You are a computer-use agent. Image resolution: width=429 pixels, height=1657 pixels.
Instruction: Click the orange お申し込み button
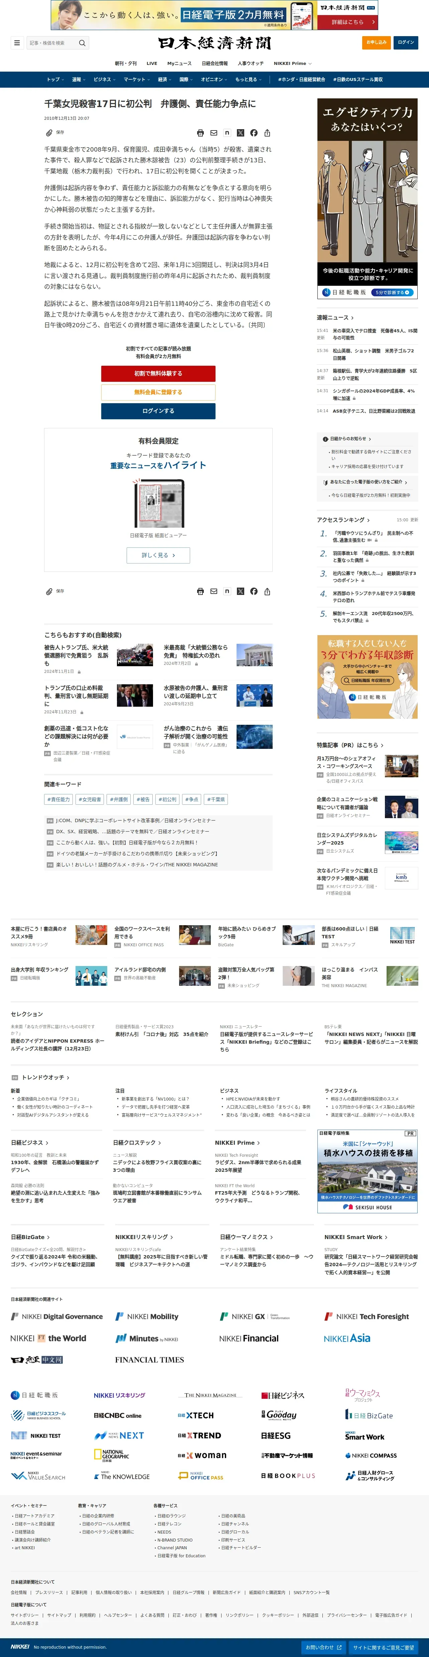pyautogui.click(x=376, y=43)
